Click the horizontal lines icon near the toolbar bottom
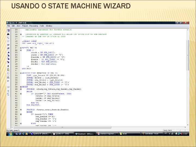This screenshot has height=147, width=196. 8,91
